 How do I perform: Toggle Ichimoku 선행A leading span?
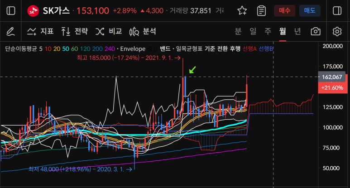tap(249, 48)
